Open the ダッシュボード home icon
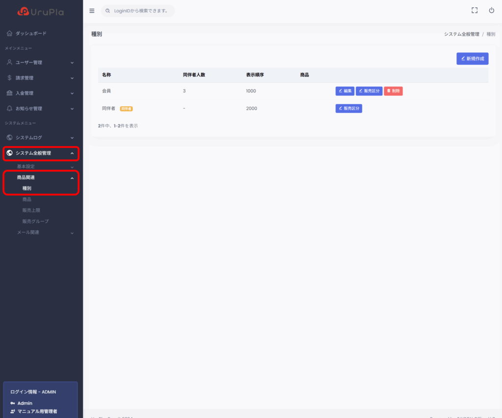Screen dimensions: 502x418 click(9, 33)
